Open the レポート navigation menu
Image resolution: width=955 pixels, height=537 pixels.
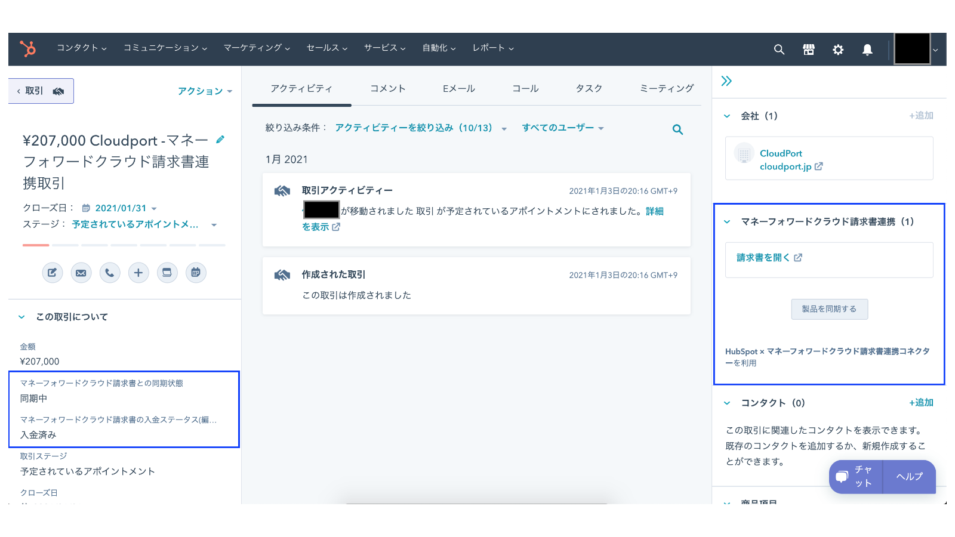pyautogui.click(x=493, y=48)
